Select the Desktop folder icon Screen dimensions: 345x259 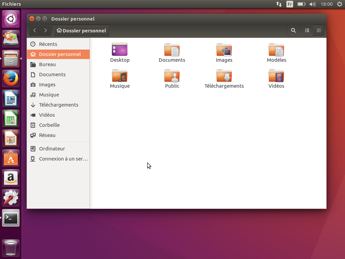coord(120,50)
